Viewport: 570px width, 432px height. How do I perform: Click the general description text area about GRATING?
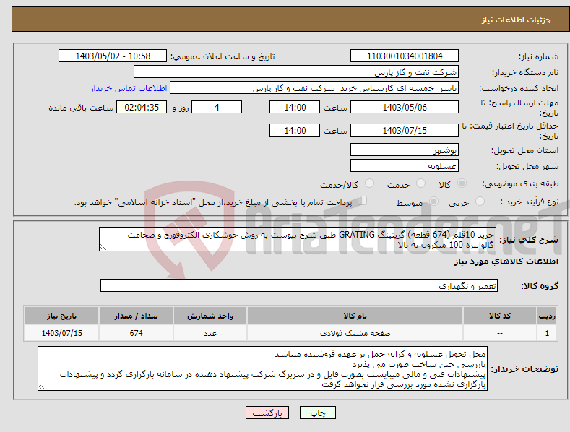coord(298,239)
